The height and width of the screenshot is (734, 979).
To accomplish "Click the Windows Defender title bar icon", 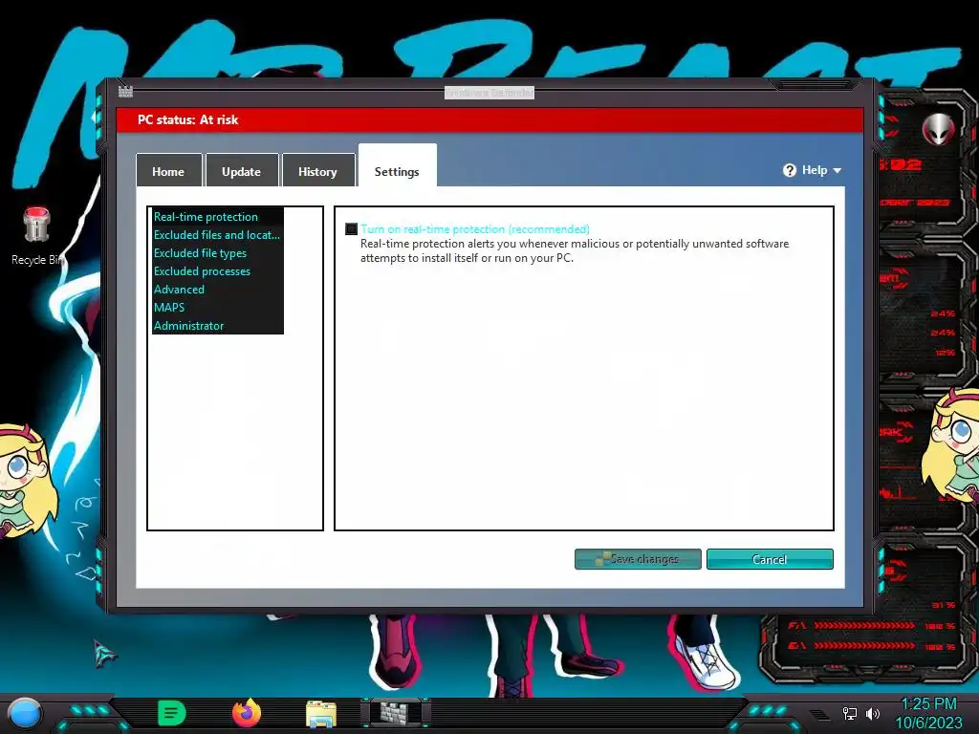I will coord(125,92).
